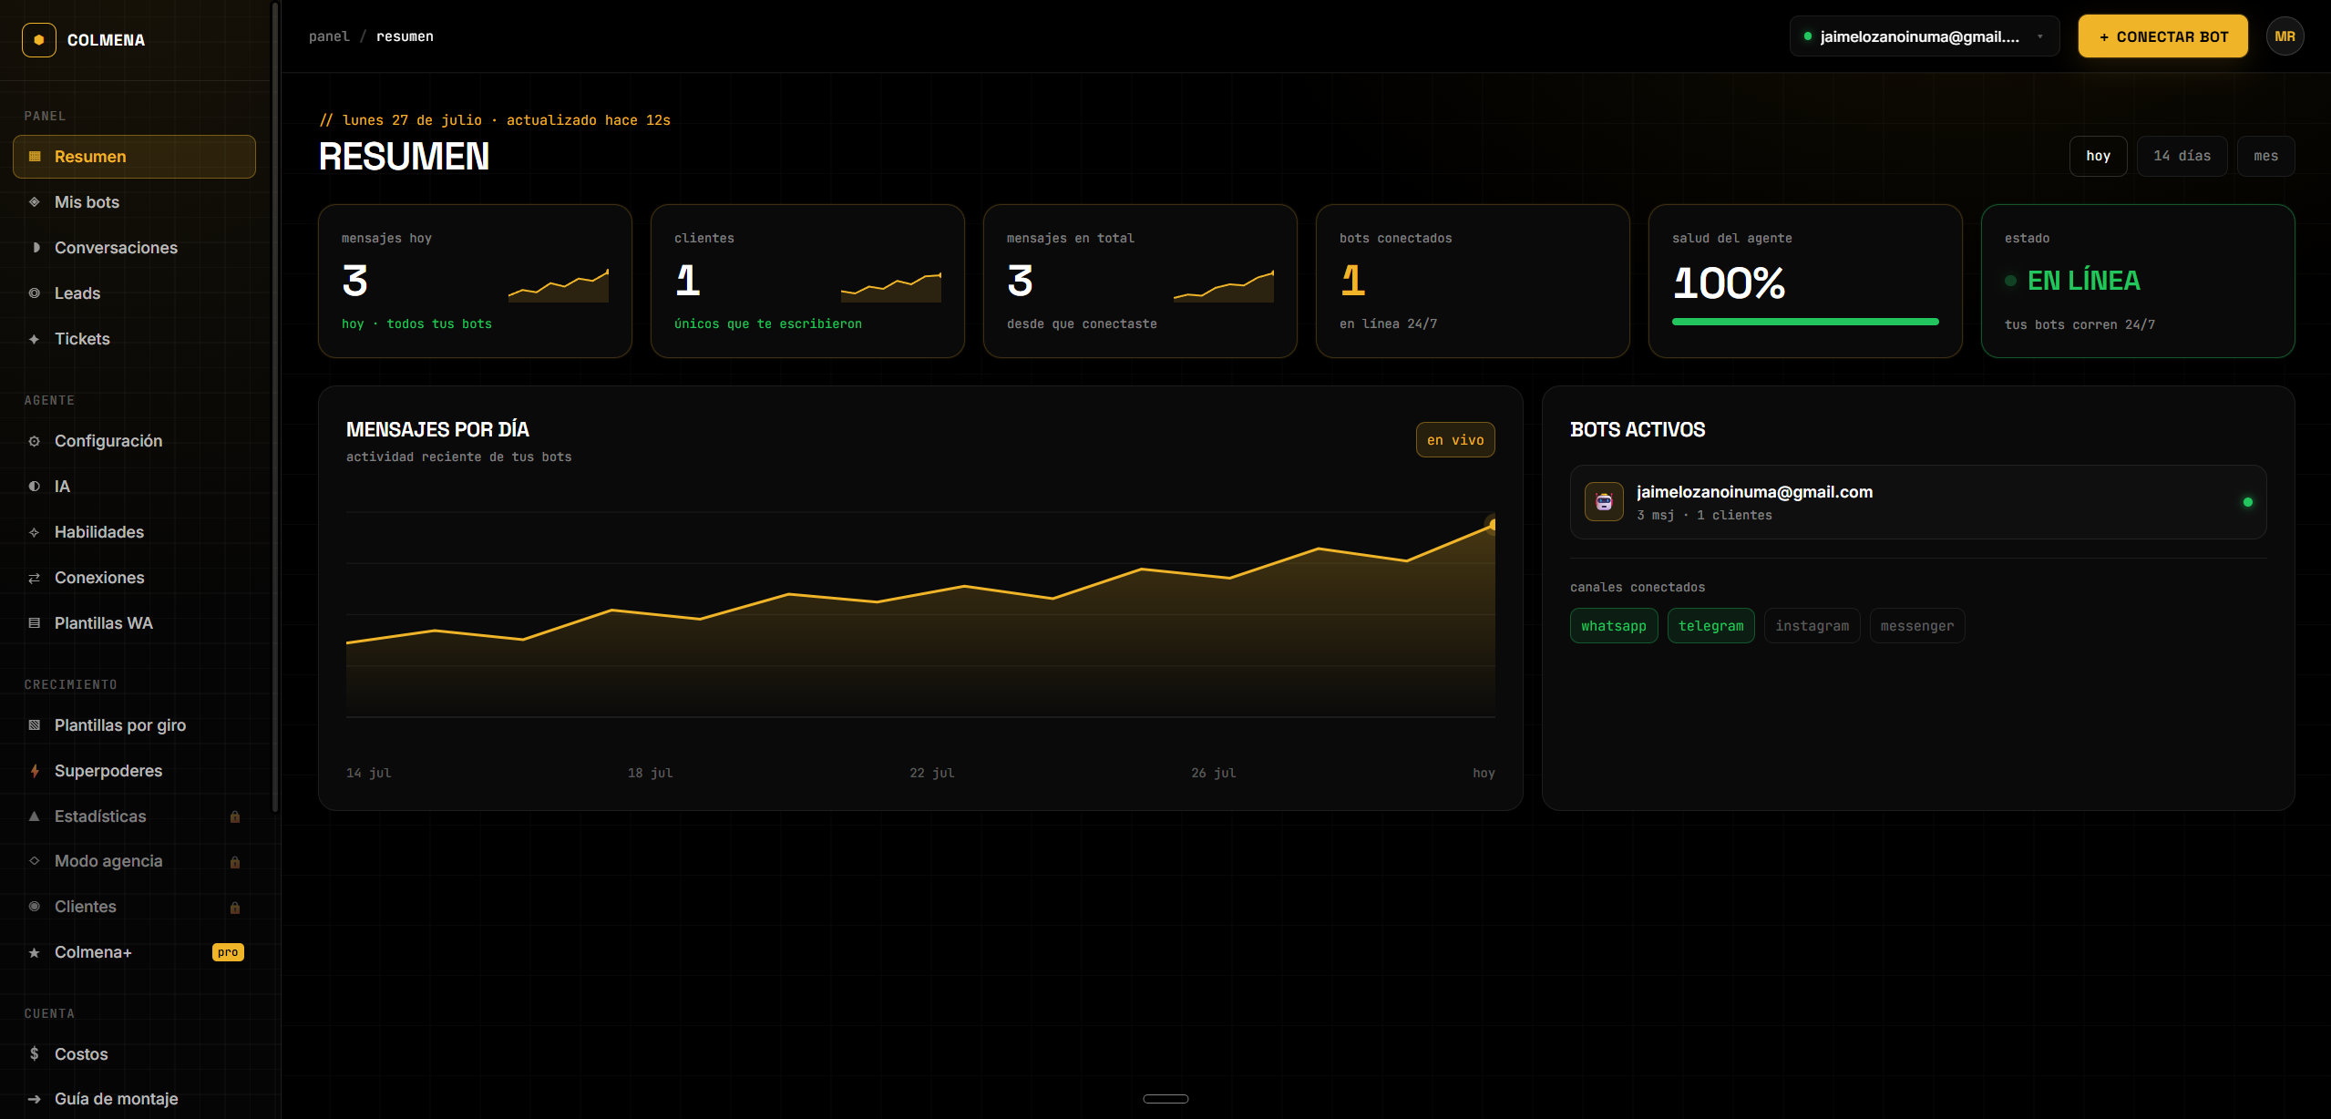
Task: Open the Mis bots sidebar icon
Action: (35, 202)
